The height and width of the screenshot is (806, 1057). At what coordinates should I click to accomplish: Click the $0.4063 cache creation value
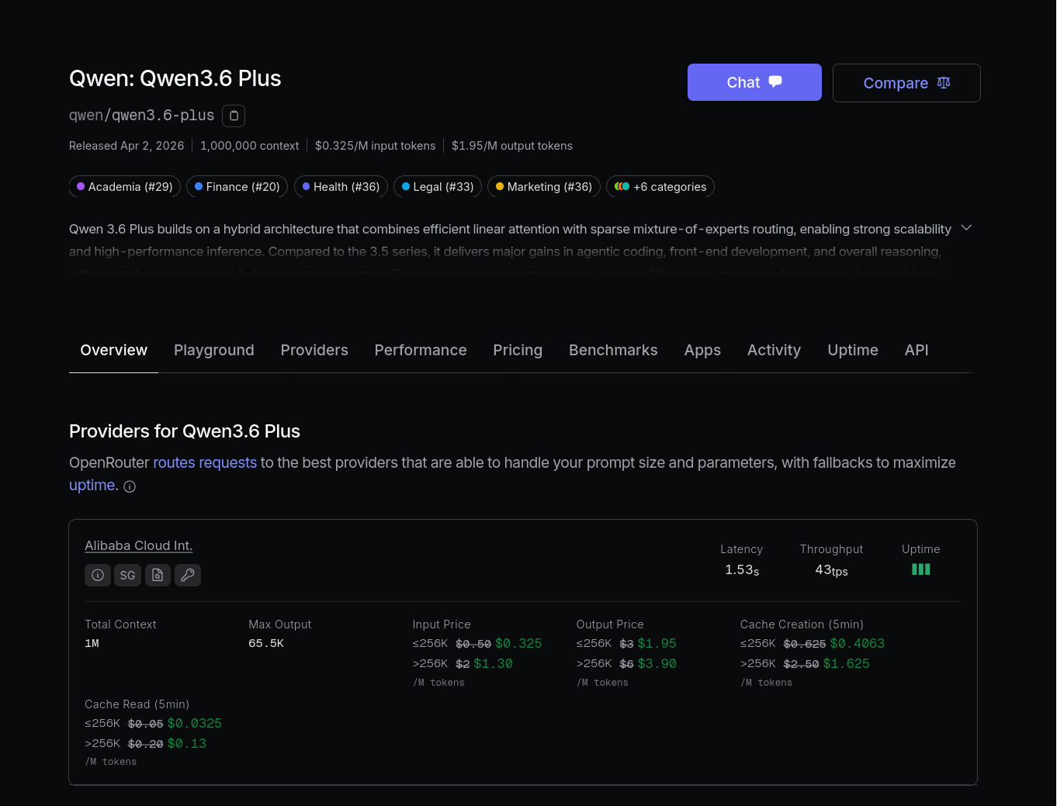(858, 643)
